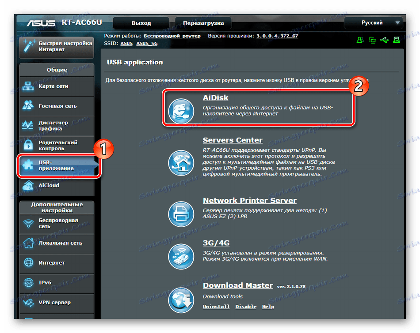Open VPN сервер settings
This screenshot has height=333, width=420.
click(x=57, y=303)
